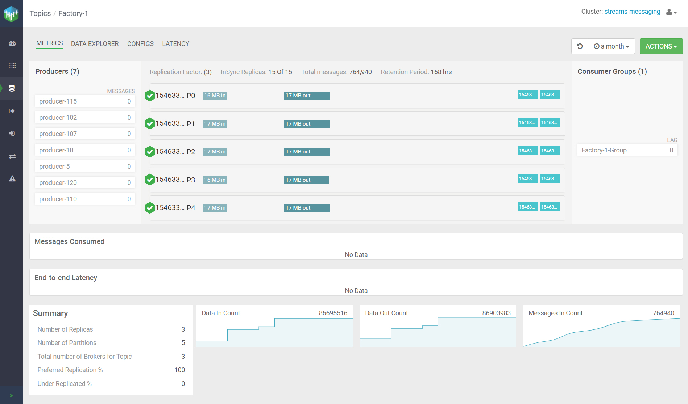The width and height of the screenshot is (688, 404).
Task: Open the Alerts warning sidebar icon
Action: click(x=12, y=178)
